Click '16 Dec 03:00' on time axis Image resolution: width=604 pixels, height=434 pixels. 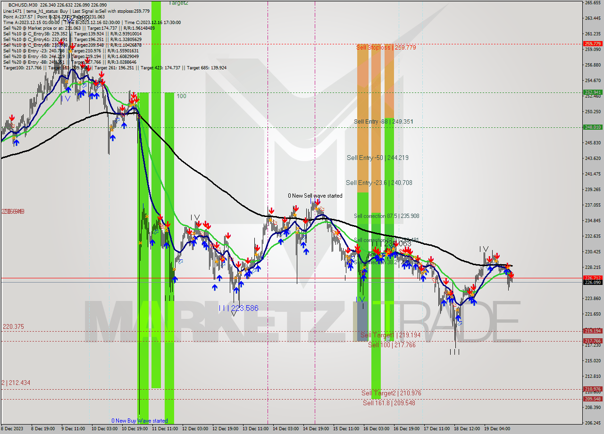point(376,429)
